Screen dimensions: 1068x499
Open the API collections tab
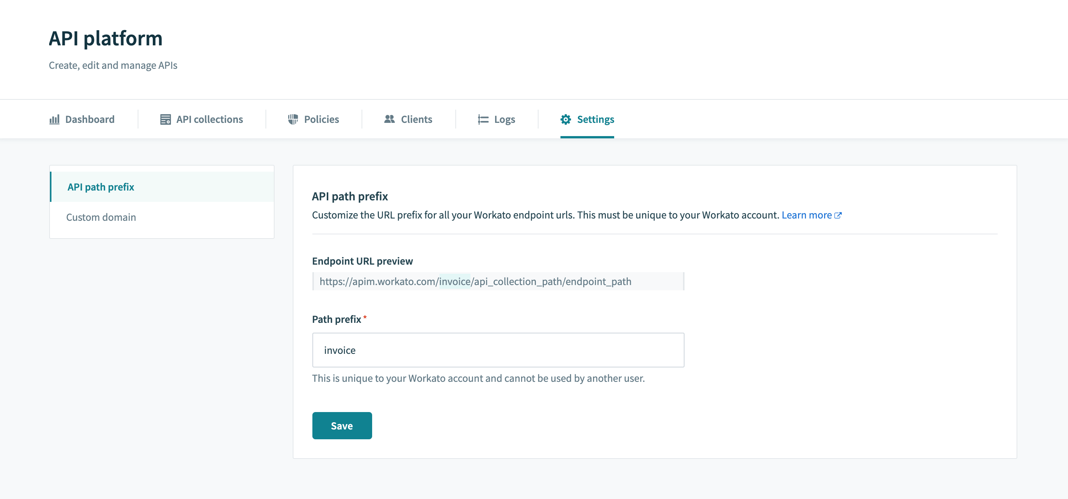209,119
